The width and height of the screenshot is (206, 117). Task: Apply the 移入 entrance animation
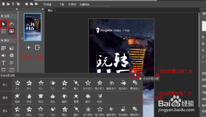click(29, 85)
